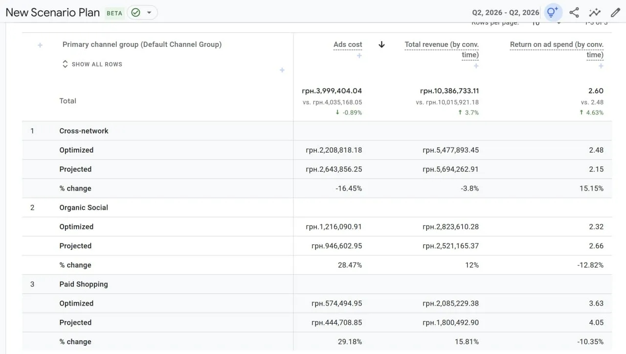Click the pencil edit icon
The width and height of the screenshot is (626, 354).
[615, 13]
